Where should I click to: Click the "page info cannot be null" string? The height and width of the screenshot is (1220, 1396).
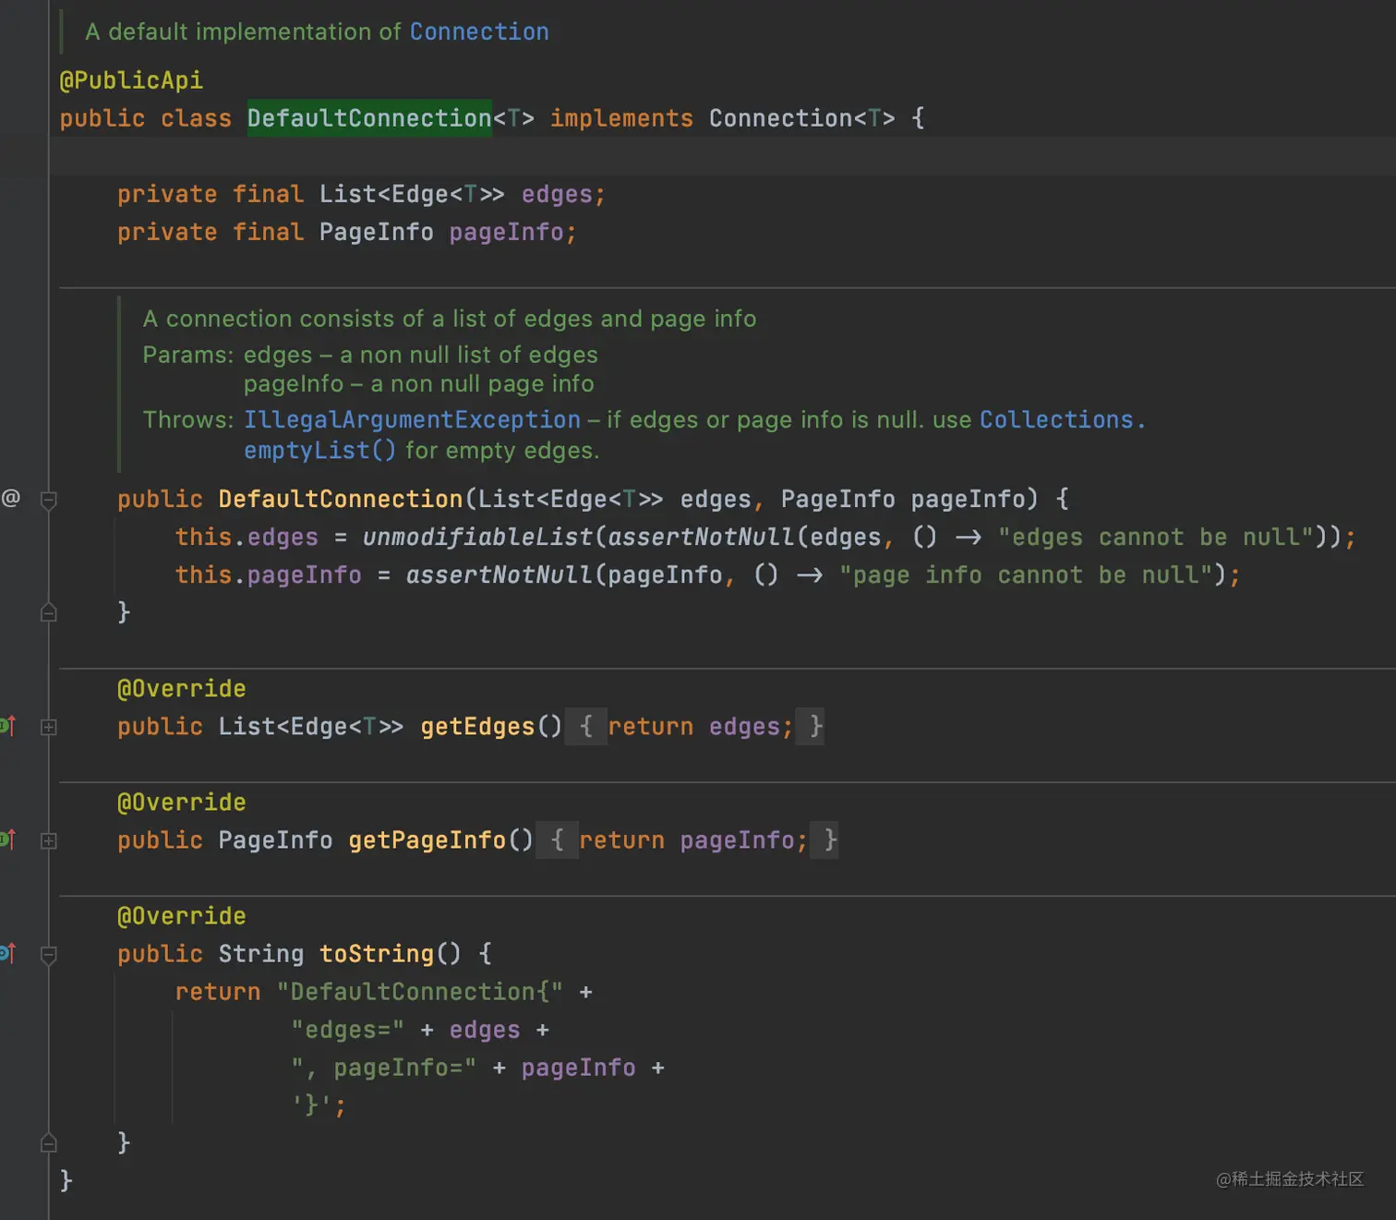pyautogui.click(x=1026, y=574)
